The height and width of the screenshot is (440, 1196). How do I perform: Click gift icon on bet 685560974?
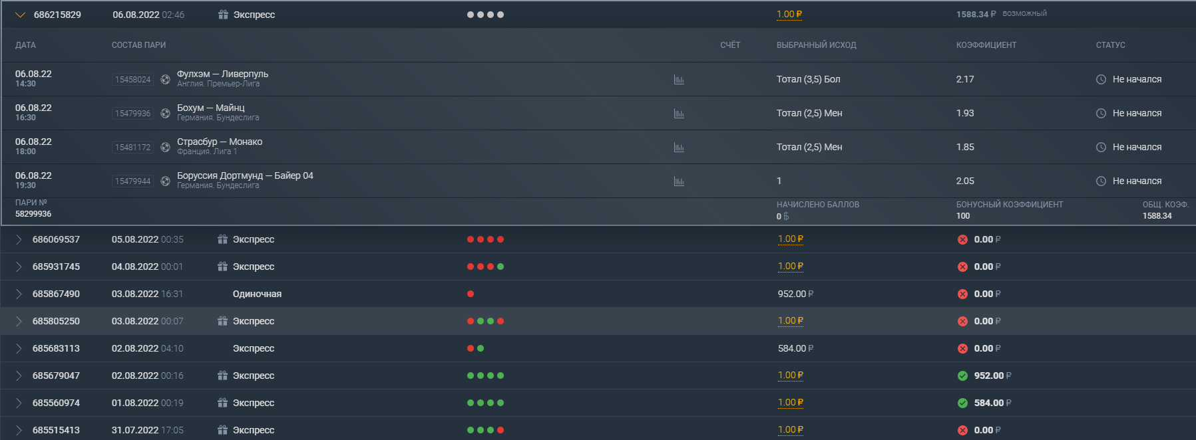[x=222, y=402]
